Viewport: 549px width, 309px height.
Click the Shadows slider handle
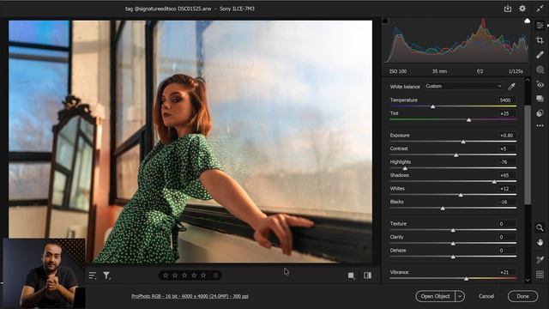(x=494, y=181)
